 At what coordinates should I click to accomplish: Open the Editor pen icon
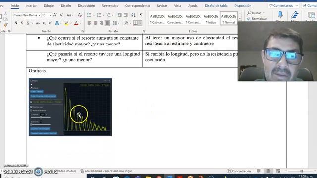(x=295, y=15)
